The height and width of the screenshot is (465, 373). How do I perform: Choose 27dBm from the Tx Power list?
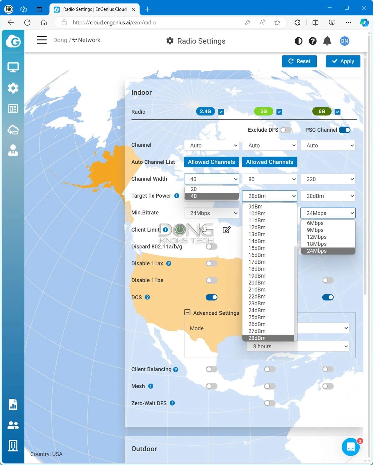point(268,331)
